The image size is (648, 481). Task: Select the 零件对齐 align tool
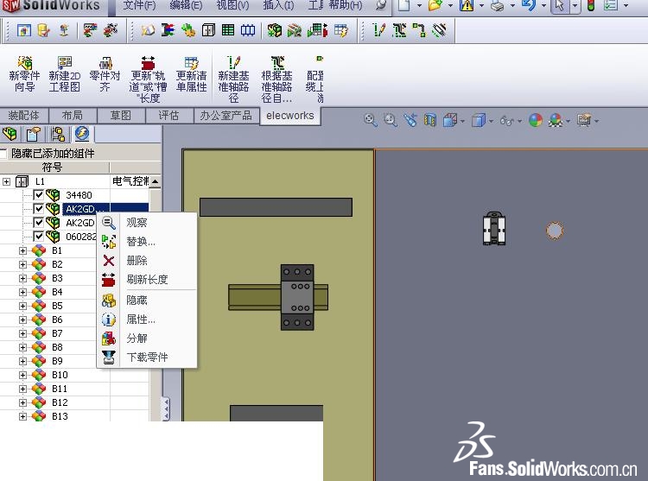(105, 74)
